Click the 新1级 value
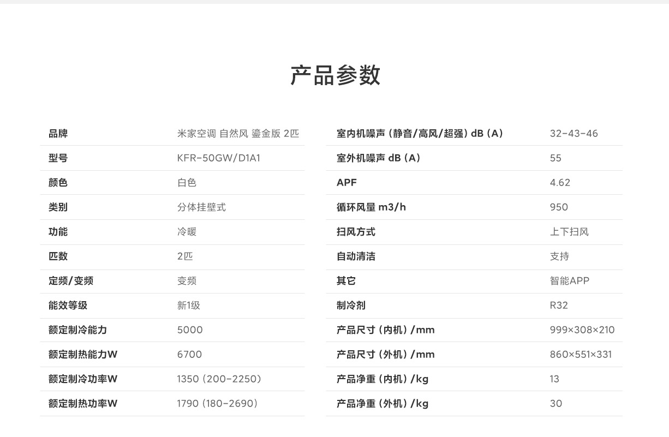 click(189, 306)
